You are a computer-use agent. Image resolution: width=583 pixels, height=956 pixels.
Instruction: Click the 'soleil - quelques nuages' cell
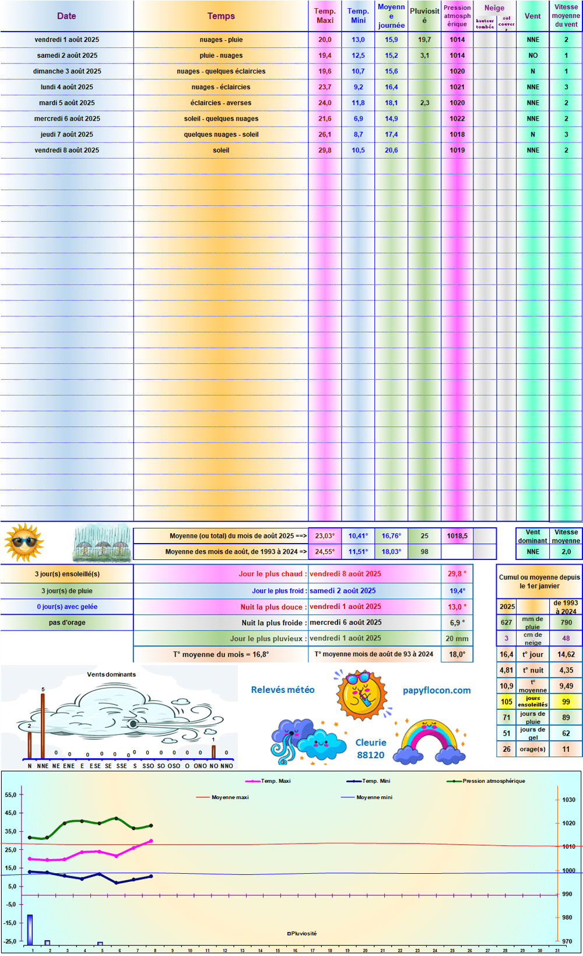(221, 118)
